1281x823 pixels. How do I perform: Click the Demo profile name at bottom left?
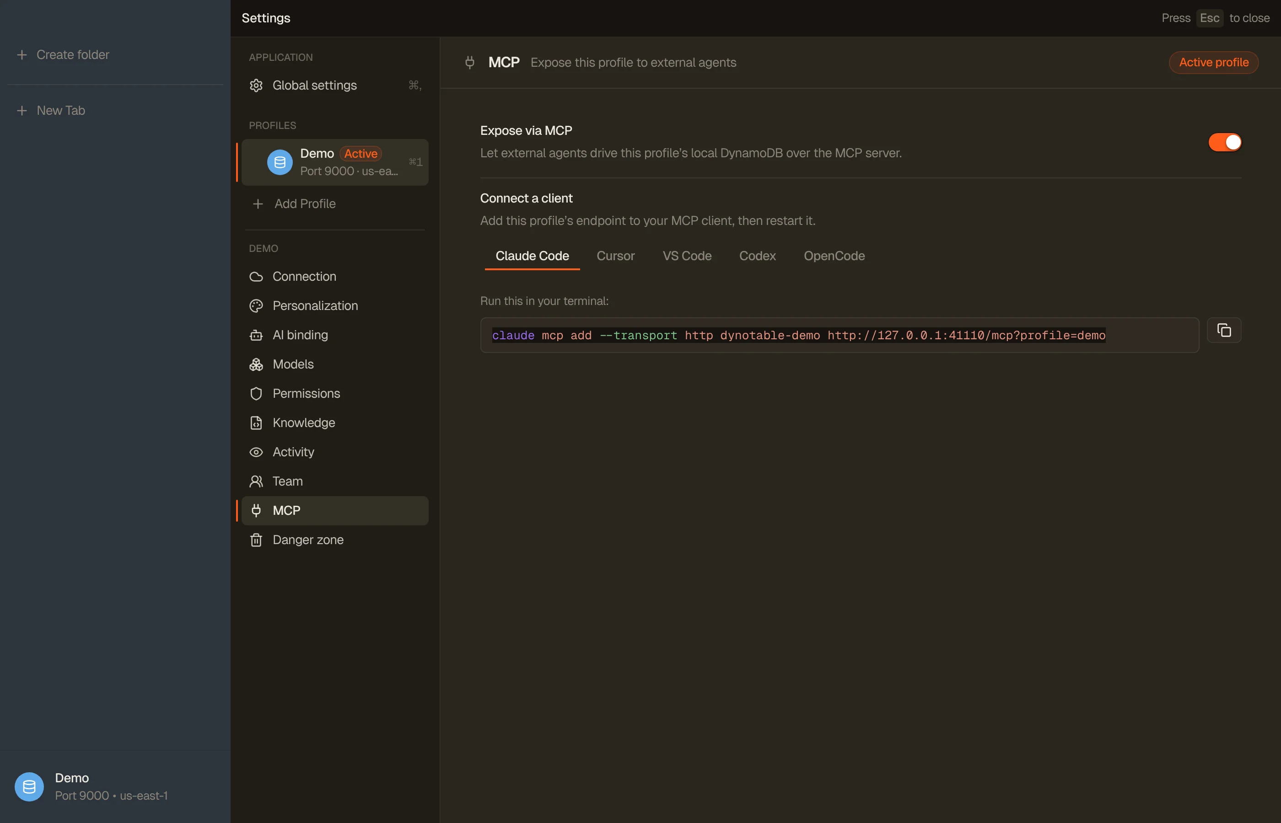pos(72,778)
